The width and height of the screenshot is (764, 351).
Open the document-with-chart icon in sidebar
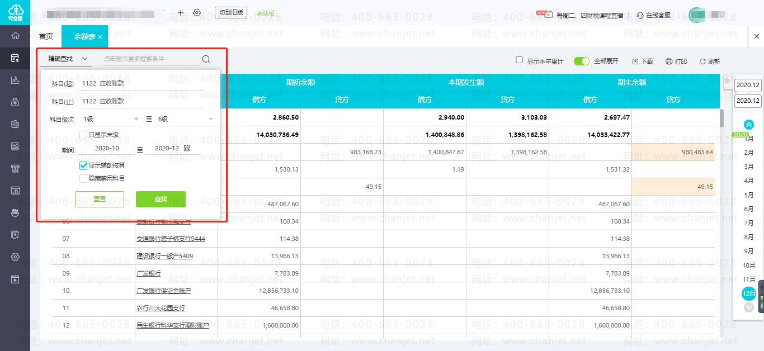pyautogui.click(x=15, y=146)
